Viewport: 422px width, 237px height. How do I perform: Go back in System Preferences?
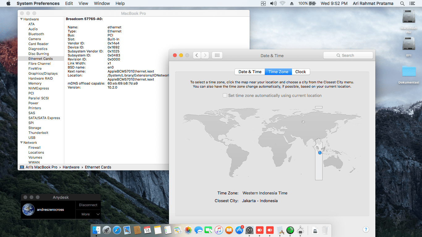tap(197, 55)
